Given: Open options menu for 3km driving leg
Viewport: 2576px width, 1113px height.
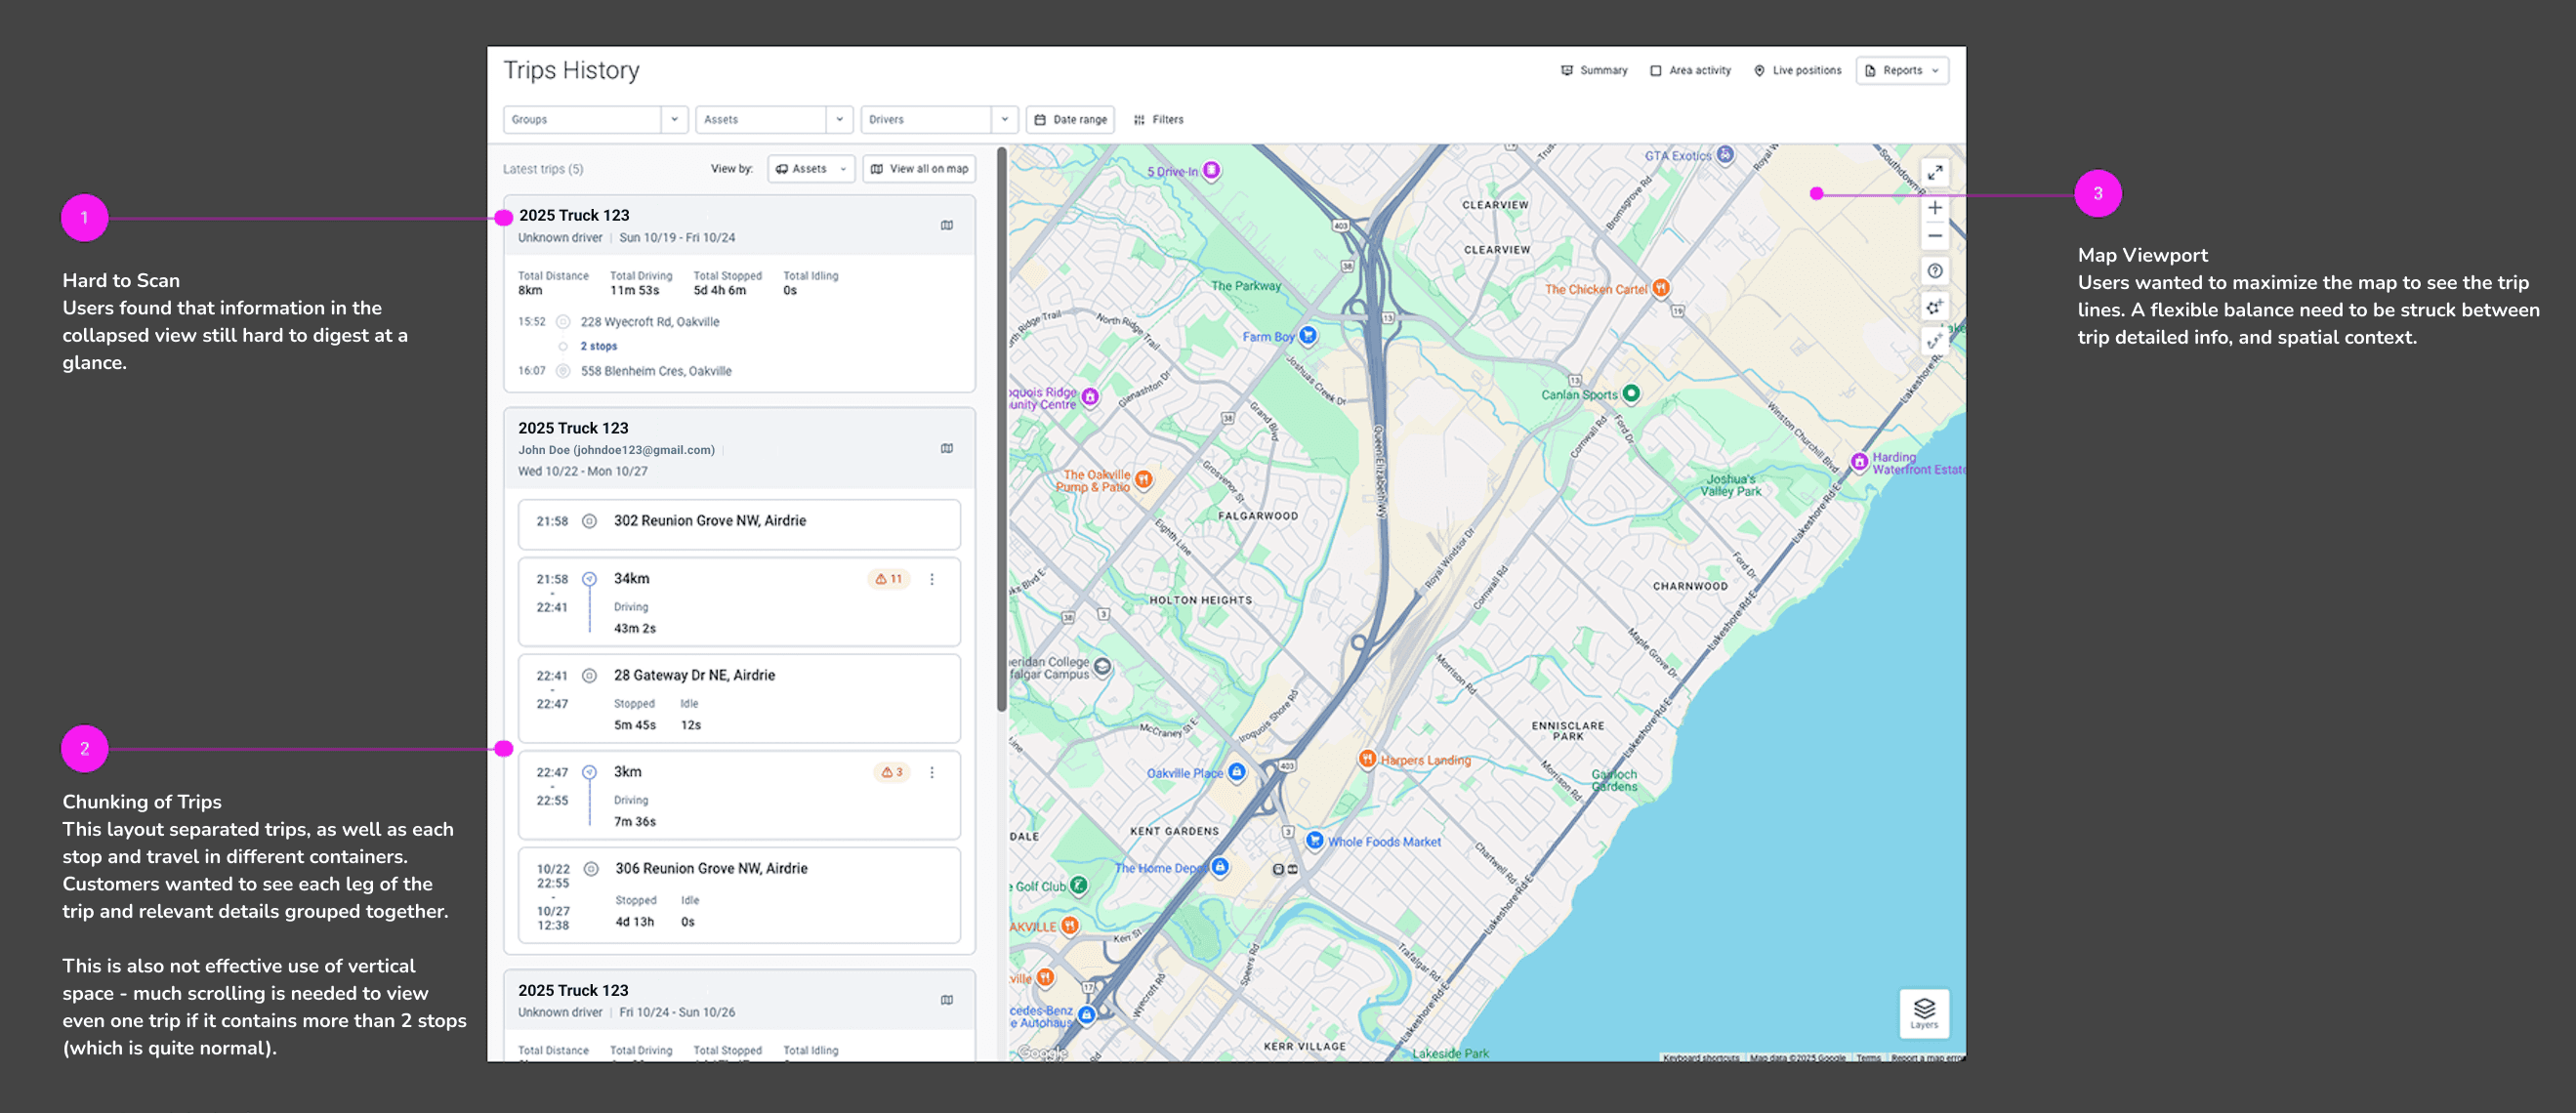Looking at the screenshot, I should pos(932,772).
